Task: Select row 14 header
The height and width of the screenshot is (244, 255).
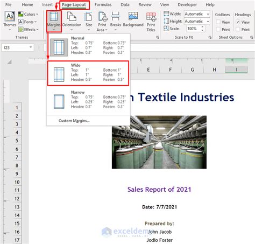Action: [x=17, y=215]
